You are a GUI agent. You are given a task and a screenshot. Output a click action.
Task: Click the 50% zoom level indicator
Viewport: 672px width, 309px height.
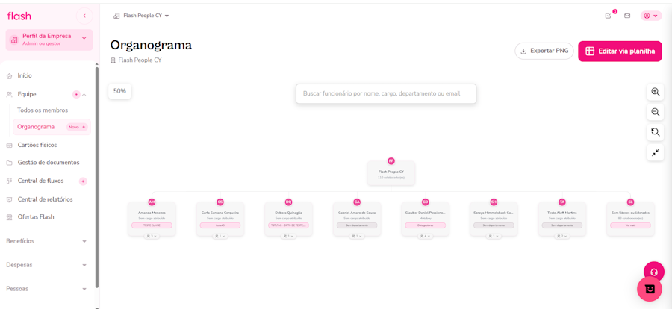tap(119, 91)
